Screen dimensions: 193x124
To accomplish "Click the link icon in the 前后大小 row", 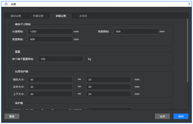I will [79, 79].
